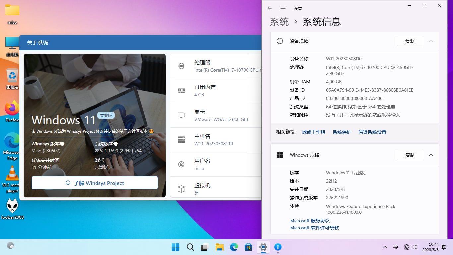Screen dimensions: 453x255
Task: Open File Explorer from the taskbar
Action: click(219, 247)
